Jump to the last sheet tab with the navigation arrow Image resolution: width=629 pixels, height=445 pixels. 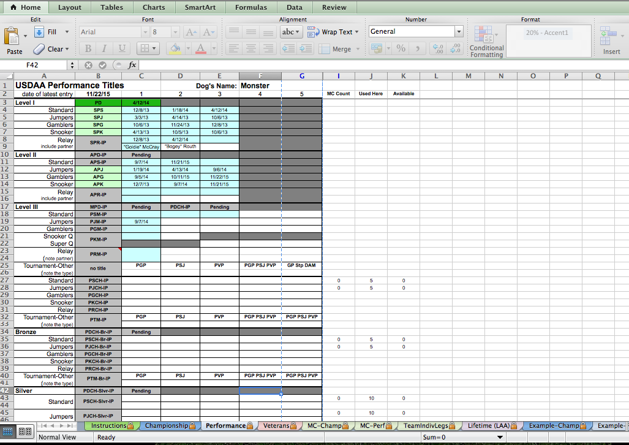tap(69, 426)
